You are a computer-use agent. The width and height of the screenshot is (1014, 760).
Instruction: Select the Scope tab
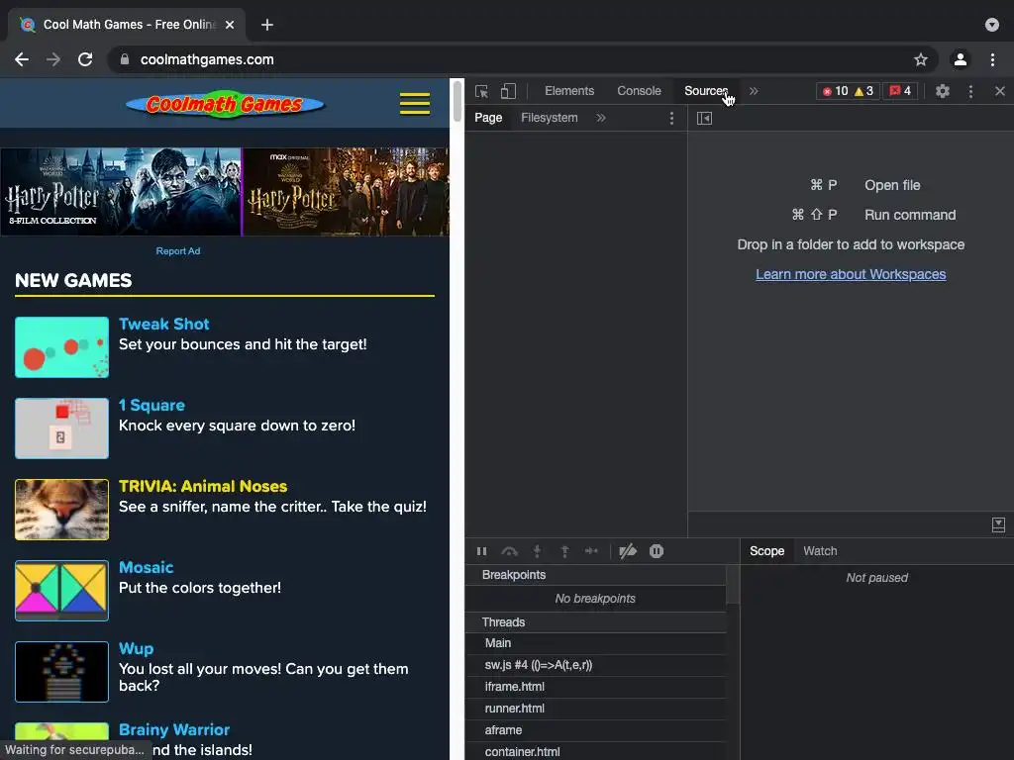(x=767, y=551)
